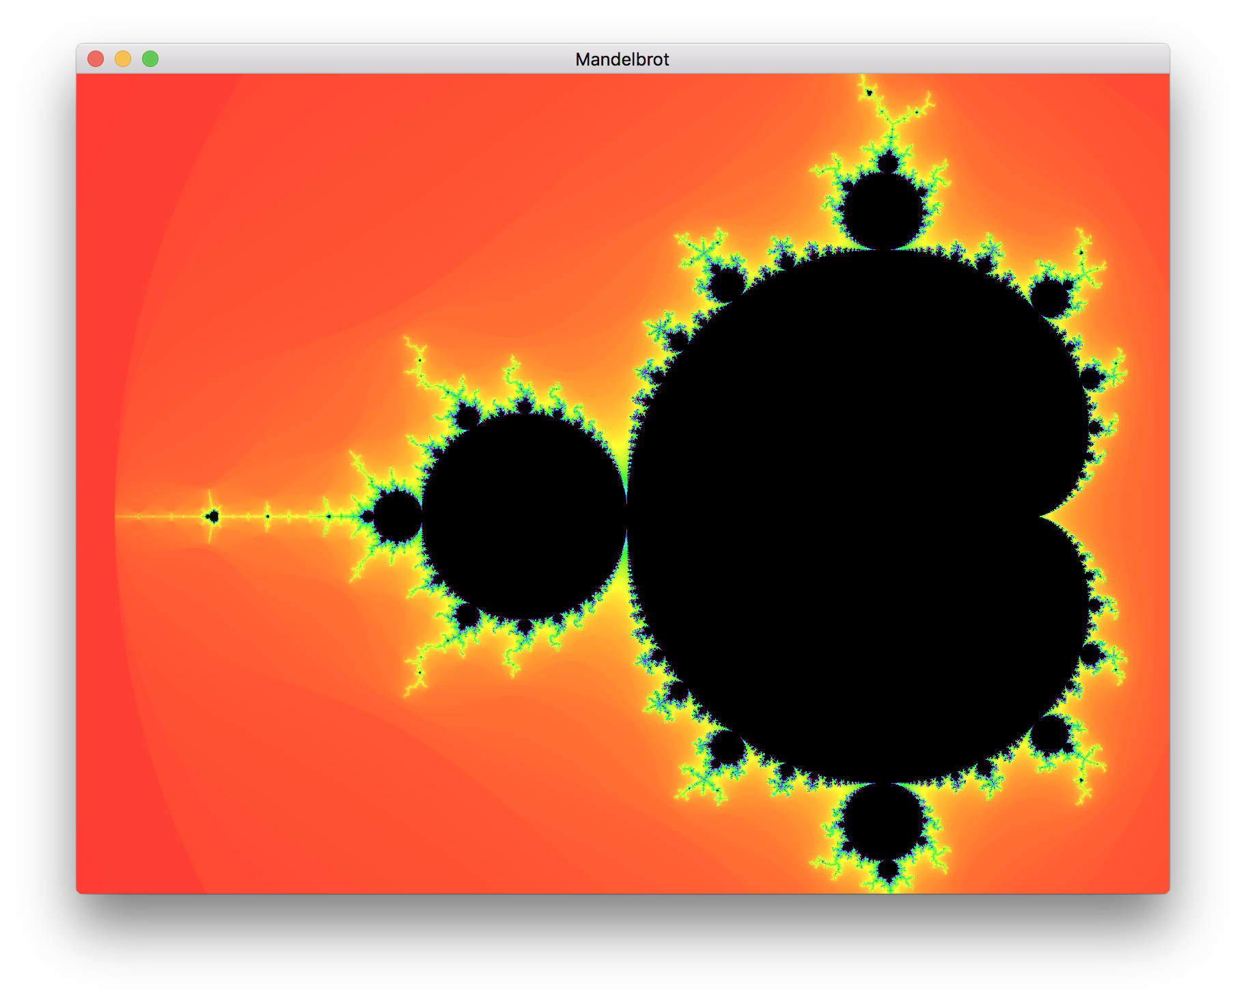Maximize the Mandelbrot window with green button
The height and width of the screenshot is (1003, 1246).
coord(150,59)
